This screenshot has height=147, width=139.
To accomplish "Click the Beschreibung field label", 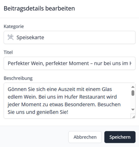I will [18, 78].
